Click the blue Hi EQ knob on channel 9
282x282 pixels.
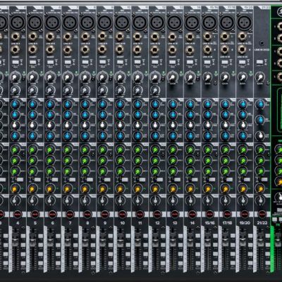[102, 104]
